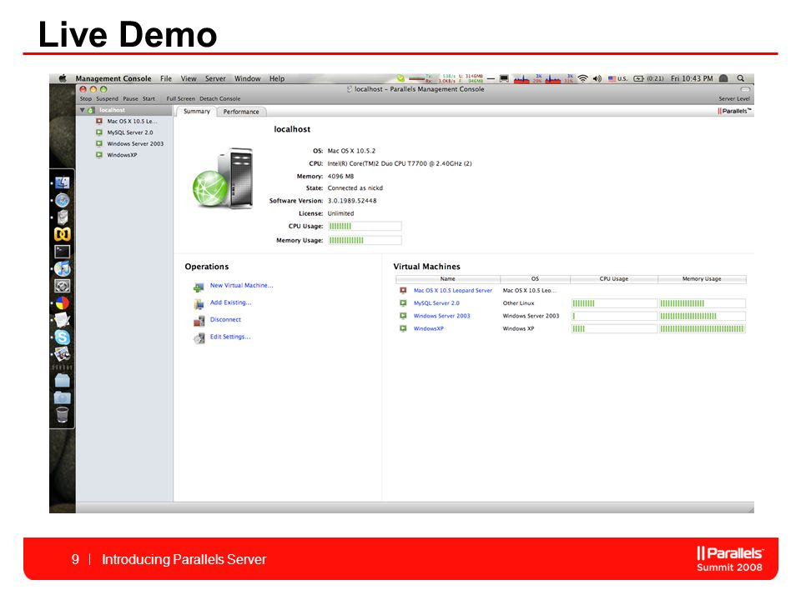The height and width of the screenshot is (600, 801).
Task: Open the WindowsXP link in table
Action: click(429, 328)
